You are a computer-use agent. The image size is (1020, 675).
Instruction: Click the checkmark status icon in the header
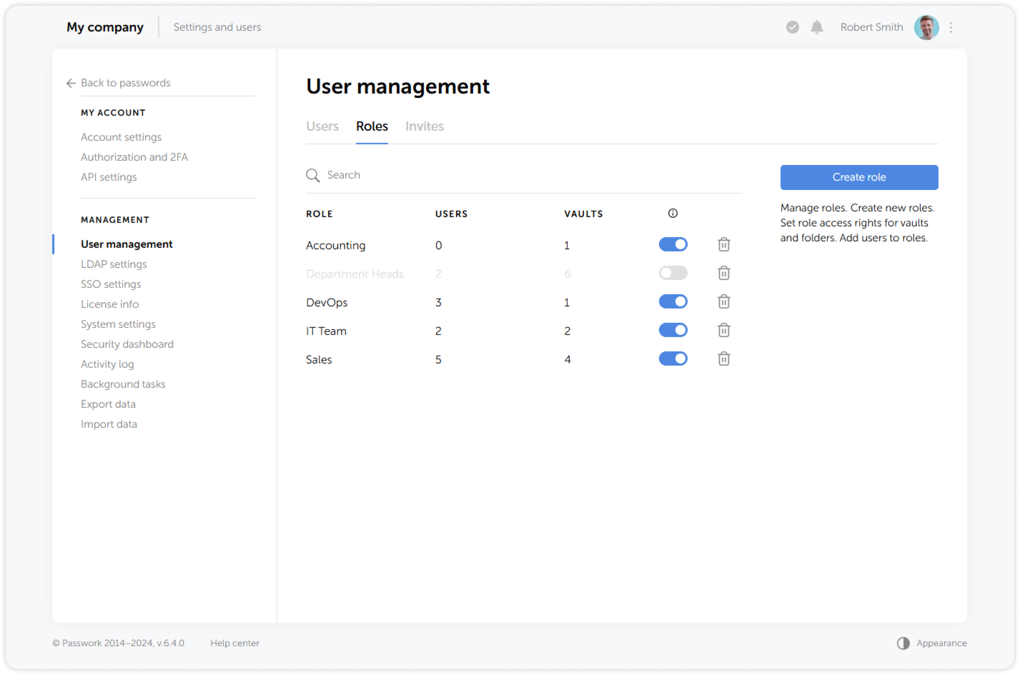(x=792, y=27)
